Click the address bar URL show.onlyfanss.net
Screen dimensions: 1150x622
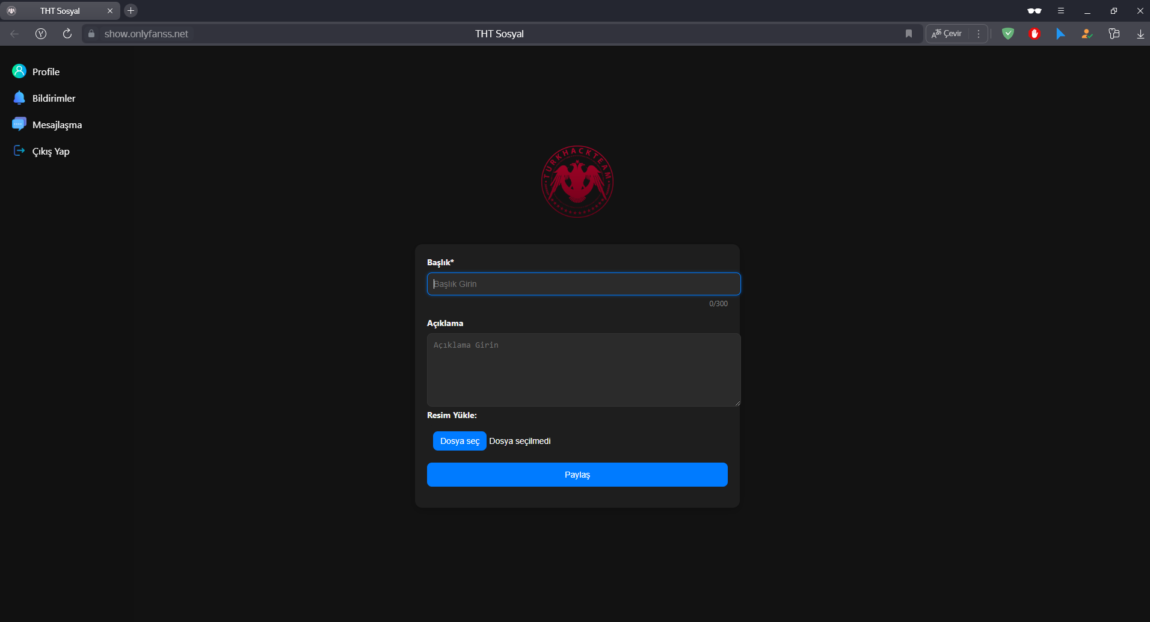[146, 34]
